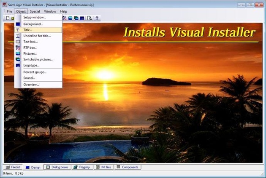Screen dimensions: 266x178
Task: Choose Background... menu entry
Action: (38, 24)
